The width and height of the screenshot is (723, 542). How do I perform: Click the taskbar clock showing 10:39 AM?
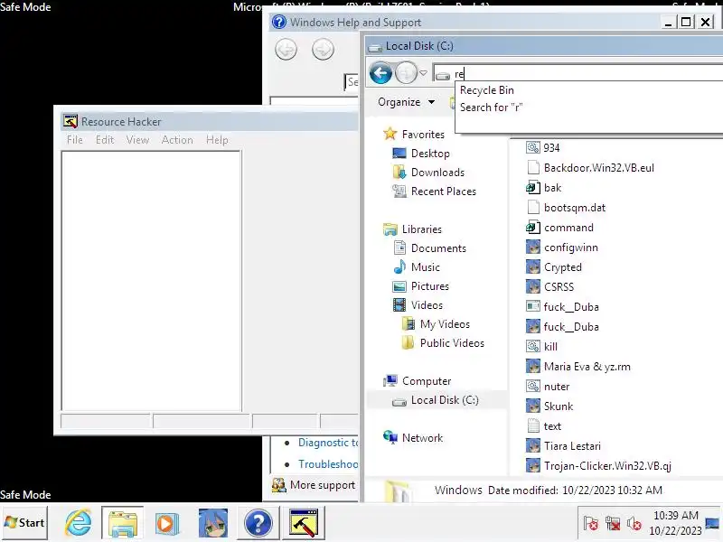click(675, 523)
